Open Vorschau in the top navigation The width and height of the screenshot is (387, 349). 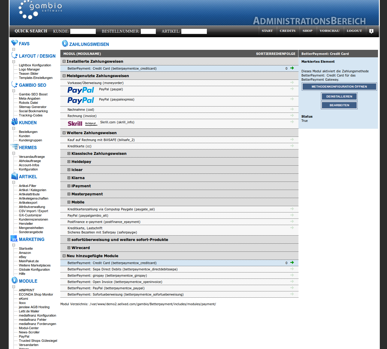pyautogui.click(x=329, y=31)
